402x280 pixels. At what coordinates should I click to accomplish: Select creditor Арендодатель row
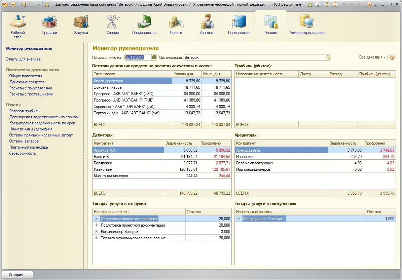[315, 150]
